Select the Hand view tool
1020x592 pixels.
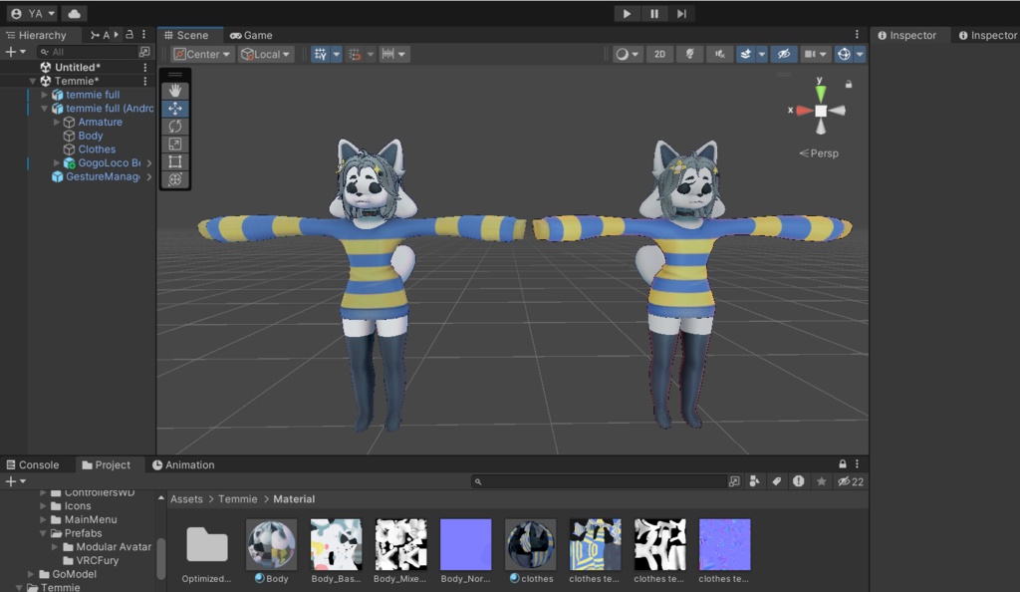pos(175,89)
